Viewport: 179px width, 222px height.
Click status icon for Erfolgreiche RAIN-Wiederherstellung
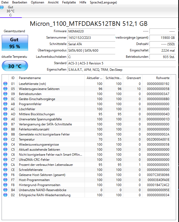click(5, 195)
